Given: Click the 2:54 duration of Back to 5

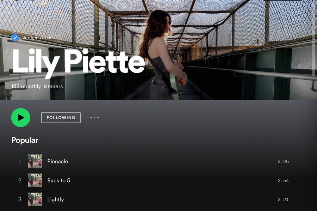Looking at the screenshot, I should 283,180.
